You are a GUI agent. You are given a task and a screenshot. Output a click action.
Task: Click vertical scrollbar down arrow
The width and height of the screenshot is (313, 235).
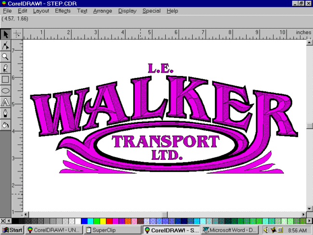coord(310,209)
